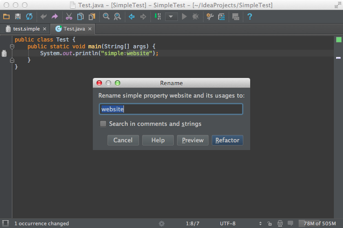Viewport: 343px width, 228px height.
Task: Click the Refactor button
Action: [227, 140]
